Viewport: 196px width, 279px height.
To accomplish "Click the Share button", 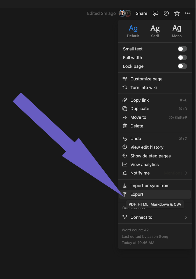I will 142,13.
